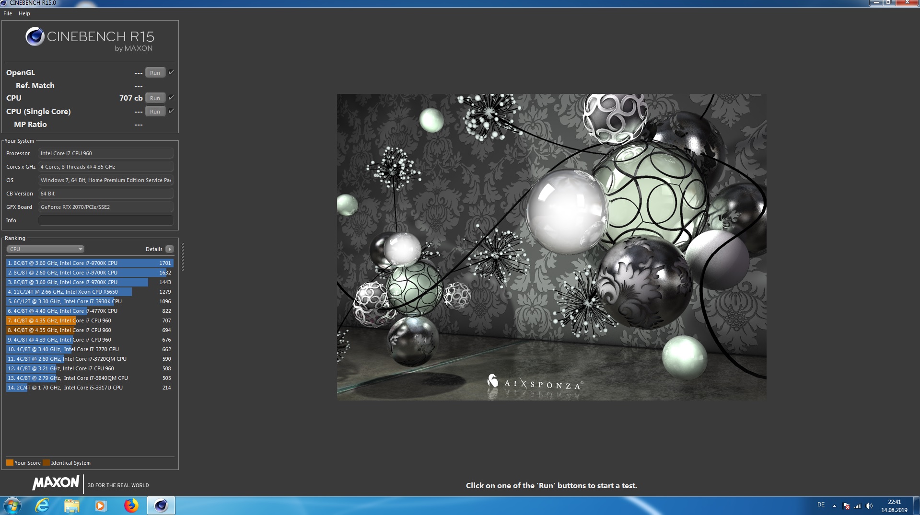Select your score row with 707
The image size is (920, 515).
click(x=90, y=320)
